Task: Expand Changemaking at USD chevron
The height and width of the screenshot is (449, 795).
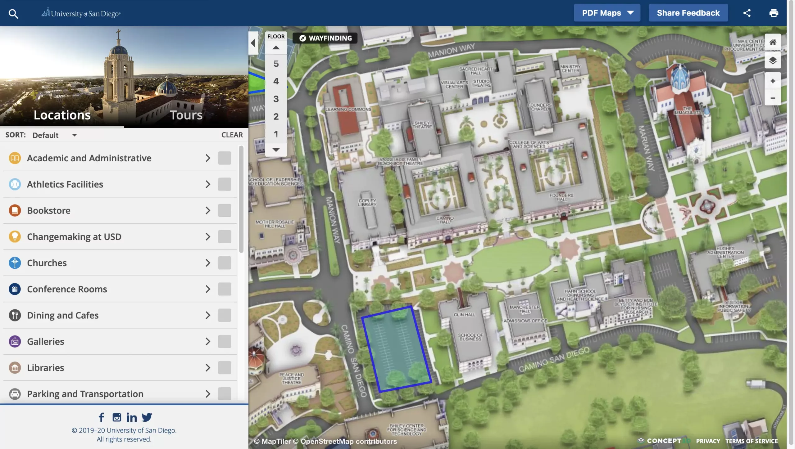Action: [208, 236]
